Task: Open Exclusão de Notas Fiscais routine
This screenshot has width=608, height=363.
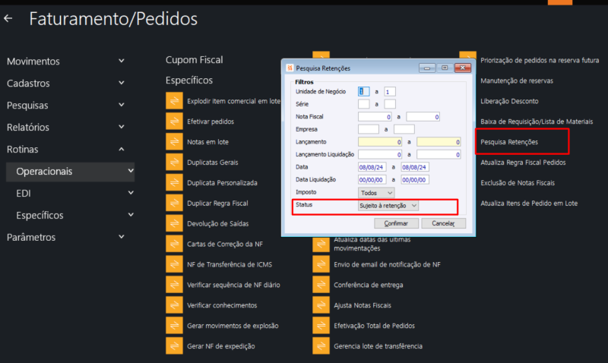Action: (518, 183)
